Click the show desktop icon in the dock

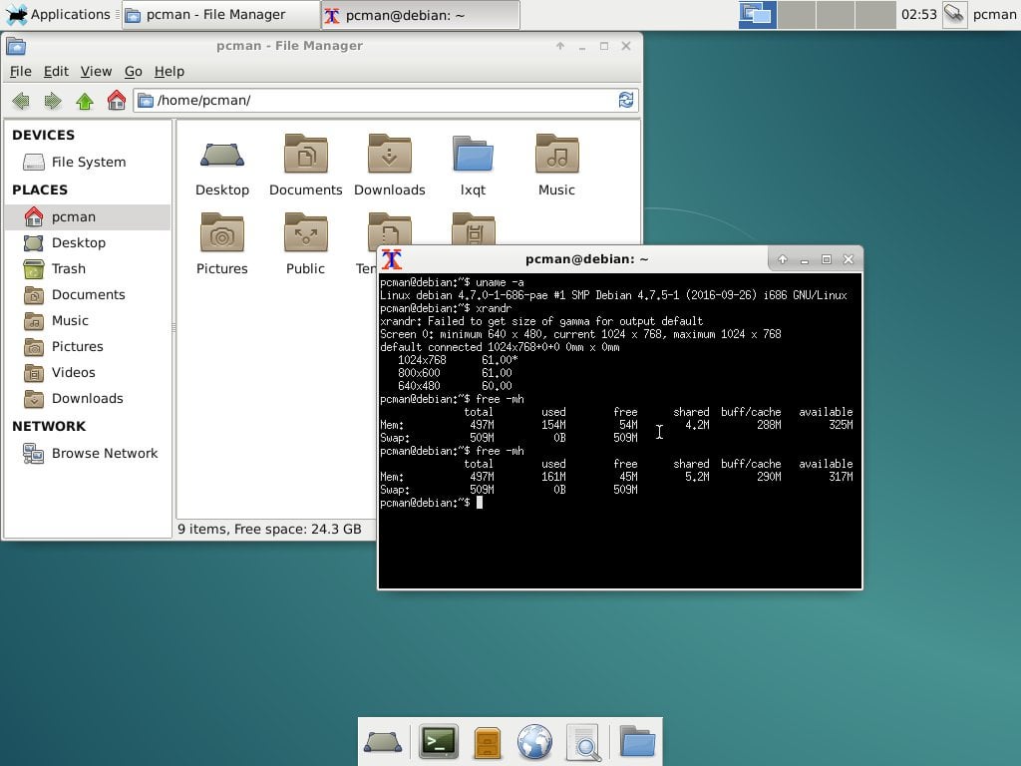(385, 741)
